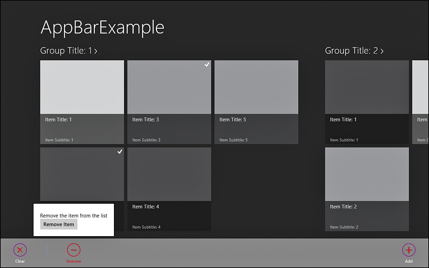Image resolution: width=429 pixels, height=268 pixels.
Task: Click the Item Subtitle: 4 text
Action: tap(146, 227)
